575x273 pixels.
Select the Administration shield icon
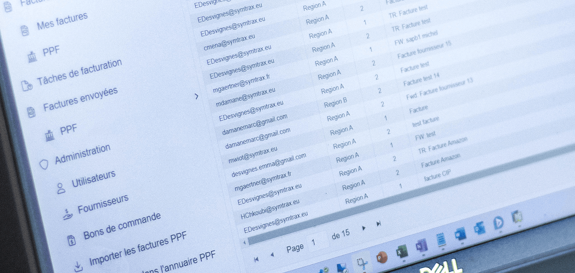(44, 164)
